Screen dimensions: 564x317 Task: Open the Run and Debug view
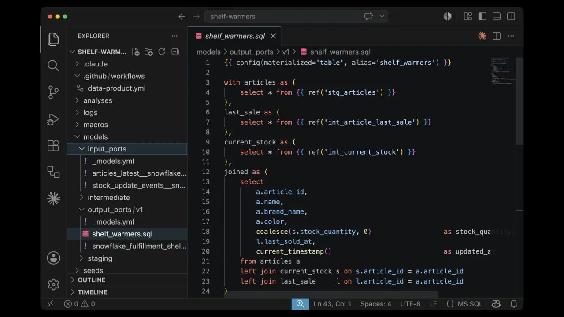coord(53,119)
